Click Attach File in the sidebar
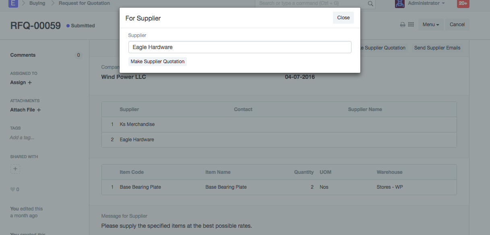Image resolution: width=490 pixels, height=235 pixels. (25, 110)
